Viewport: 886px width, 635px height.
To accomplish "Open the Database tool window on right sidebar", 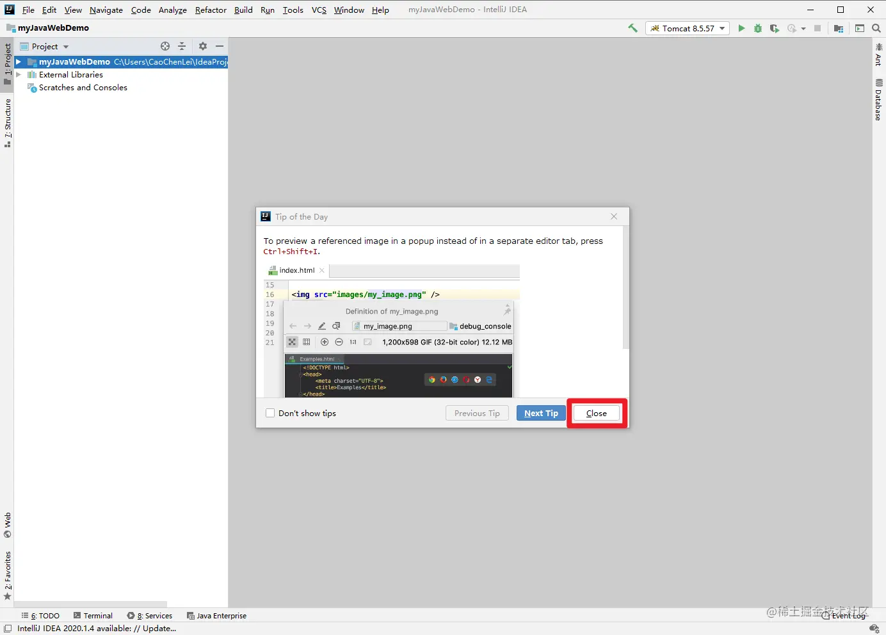I will pyautogui.click(x=878, y=100).
